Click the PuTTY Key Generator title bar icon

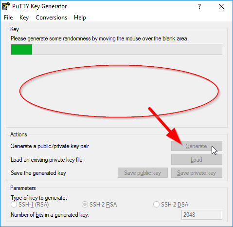point(6,6)
